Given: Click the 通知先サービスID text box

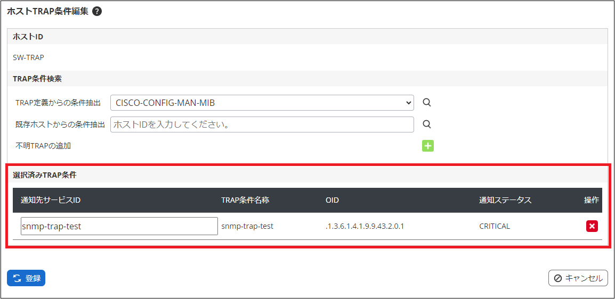Looking at the screenshot, I should [x=119, y=226].
